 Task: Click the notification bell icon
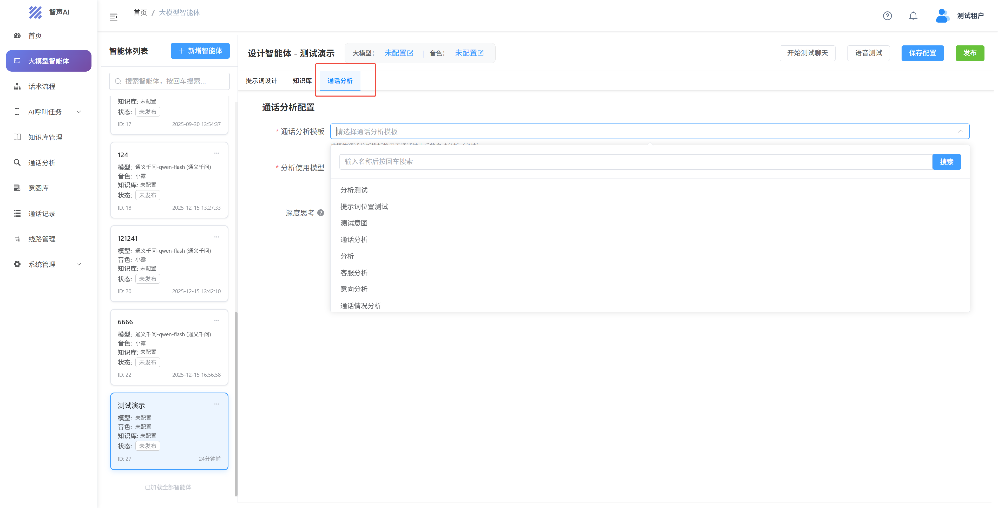[x=913, y=16]
